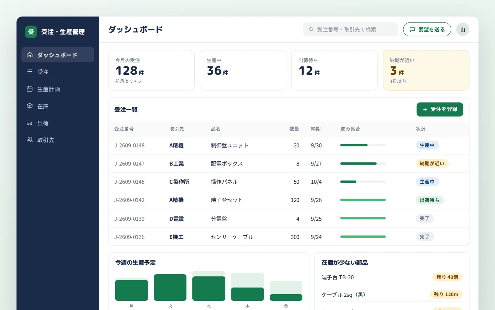The image size is (495, 310).
Task: Click order number J-2609-0148
Action: tap(129, 145)
